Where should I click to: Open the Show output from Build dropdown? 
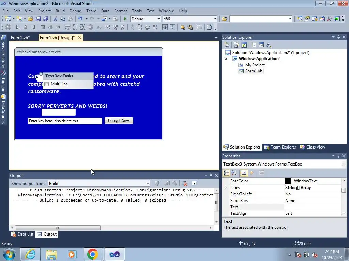tap(148, 183)
